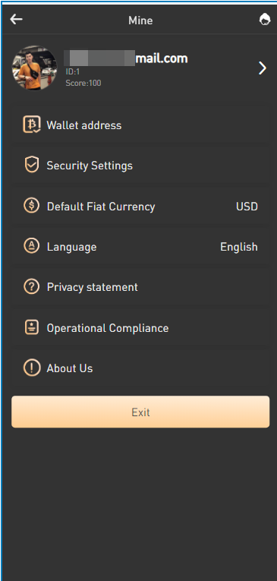Click the Operational Compliance badge icon

click(x=31, y=327)
